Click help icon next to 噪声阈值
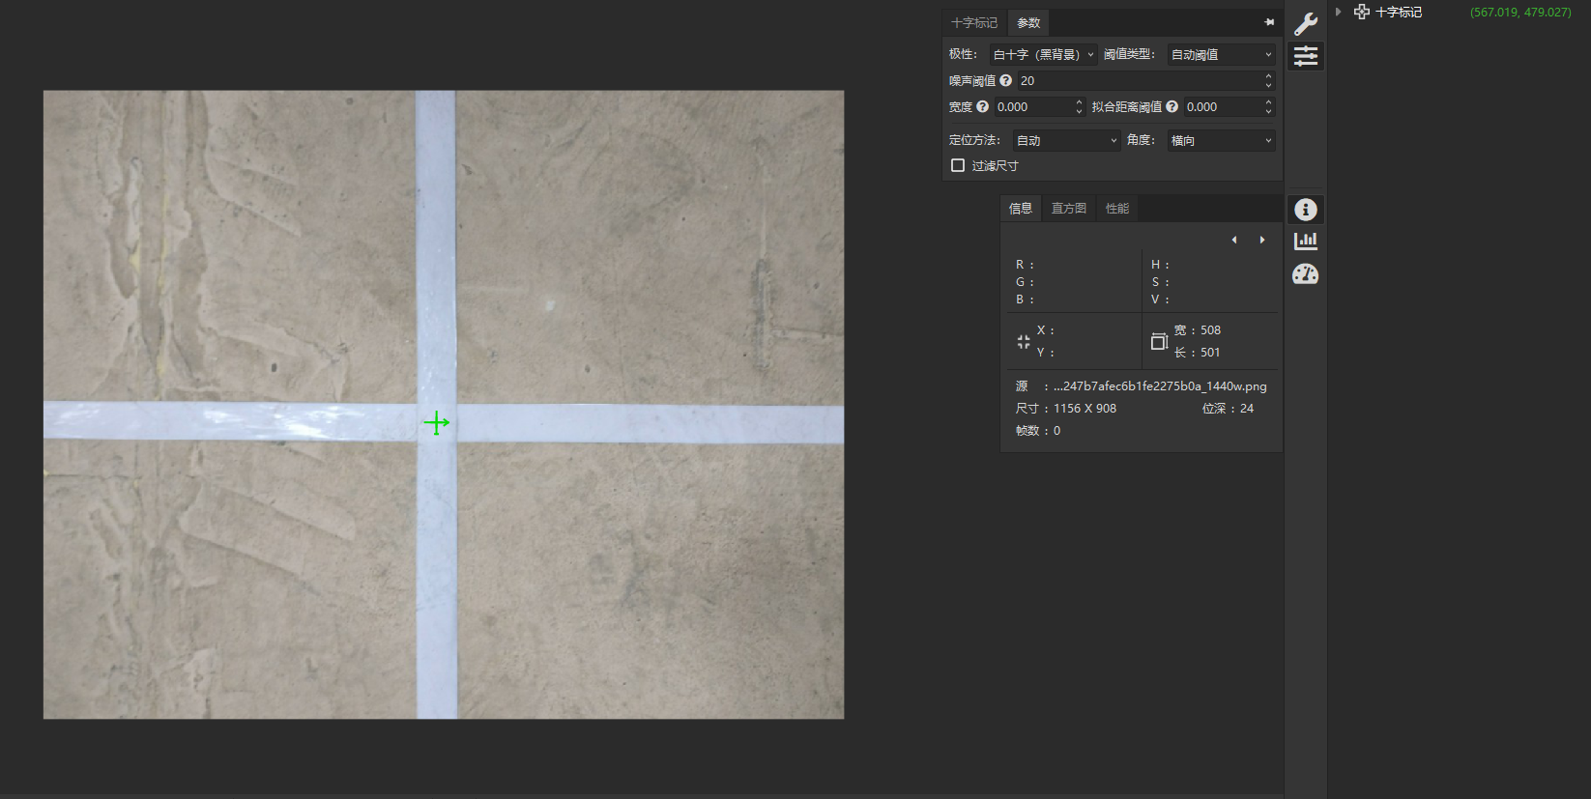 (1006, 81)
